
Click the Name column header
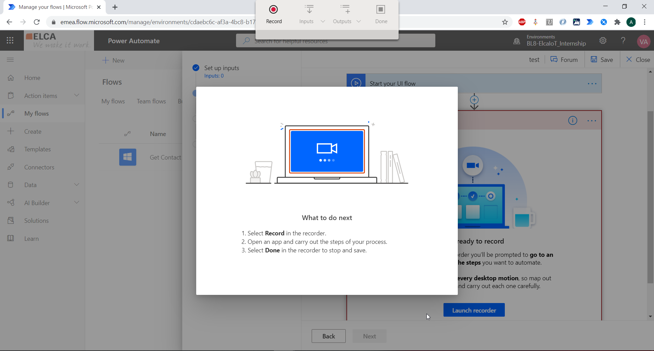pyautogui.click(x=158, y=134)
